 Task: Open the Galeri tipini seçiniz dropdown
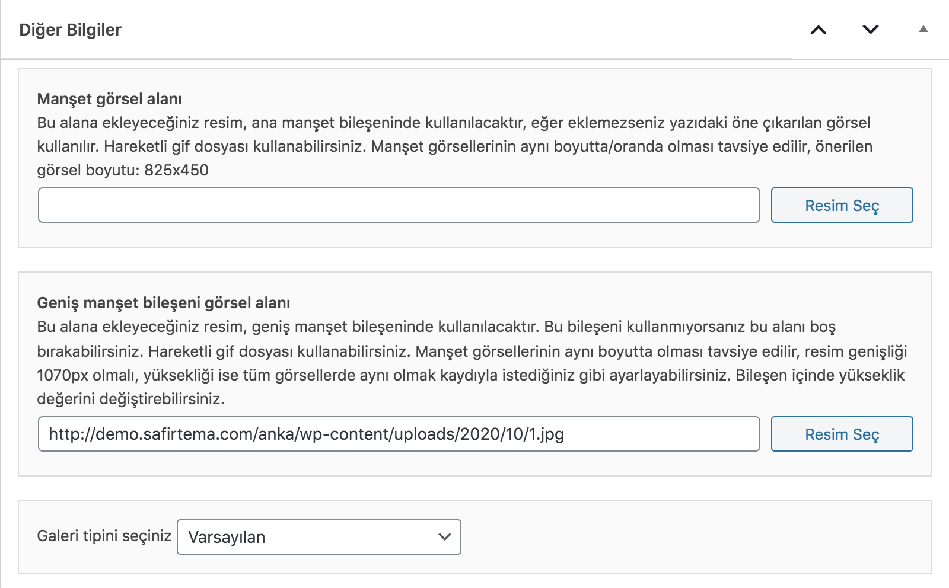[x=319, y=537]
